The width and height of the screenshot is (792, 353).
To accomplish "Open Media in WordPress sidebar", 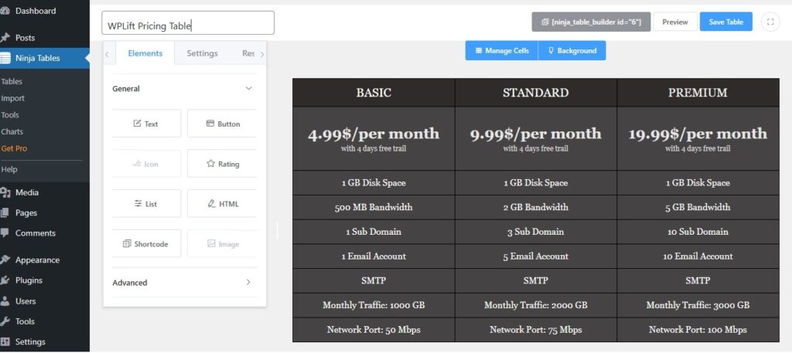I will (27, 192).
